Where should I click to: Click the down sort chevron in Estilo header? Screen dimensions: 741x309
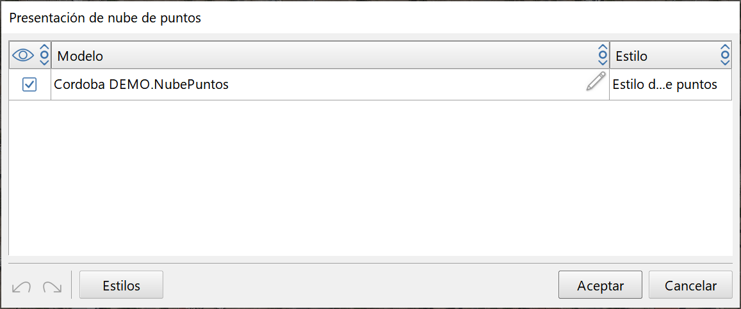[724, 62]
